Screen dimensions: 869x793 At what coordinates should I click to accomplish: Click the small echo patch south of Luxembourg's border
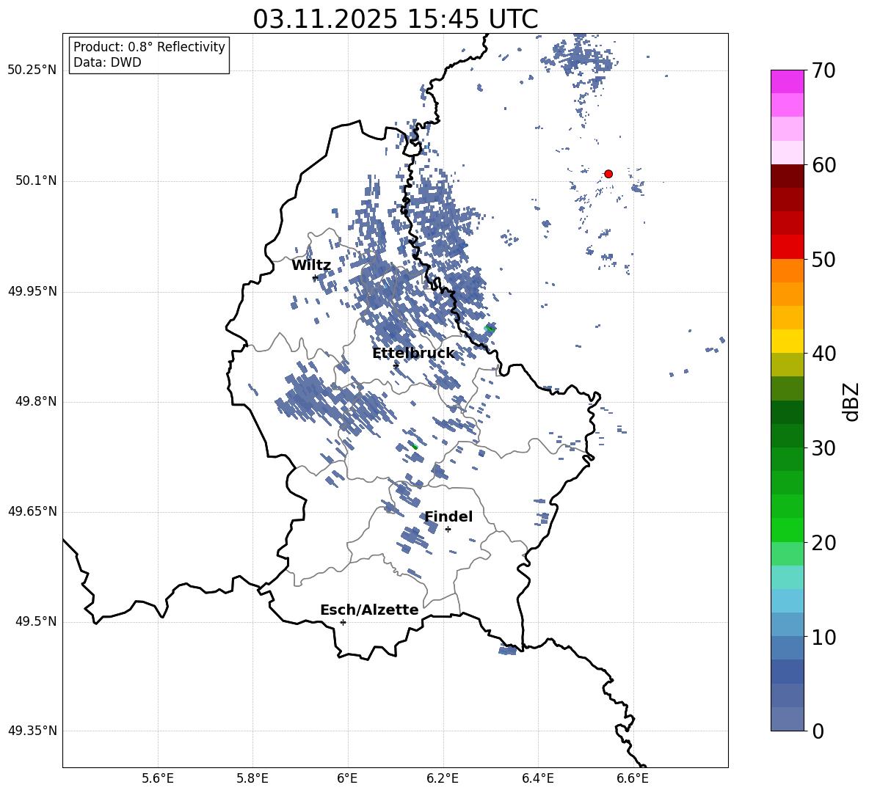click(x=508, y=651)
